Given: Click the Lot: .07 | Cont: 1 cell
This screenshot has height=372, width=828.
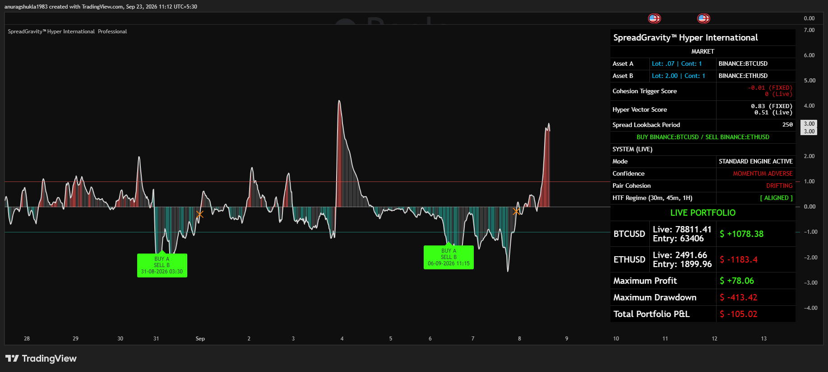Looking at the screenshot, I should coord(683,64).
